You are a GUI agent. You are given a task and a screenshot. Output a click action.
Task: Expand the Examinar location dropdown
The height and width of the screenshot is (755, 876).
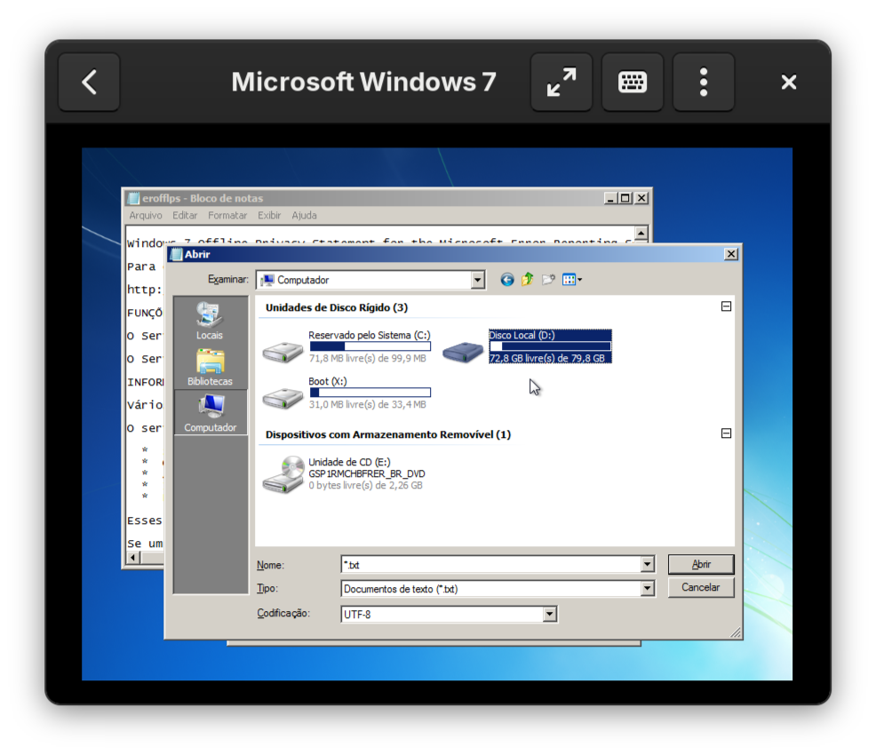[478, 280]
